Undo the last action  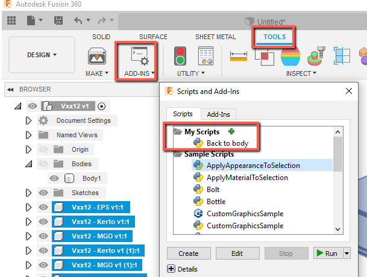78,20
